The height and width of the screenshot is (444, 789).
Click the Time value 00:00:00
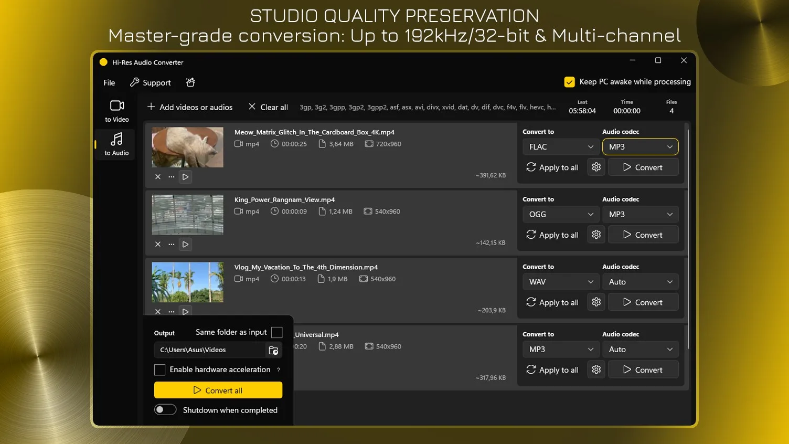coord(627,111)
